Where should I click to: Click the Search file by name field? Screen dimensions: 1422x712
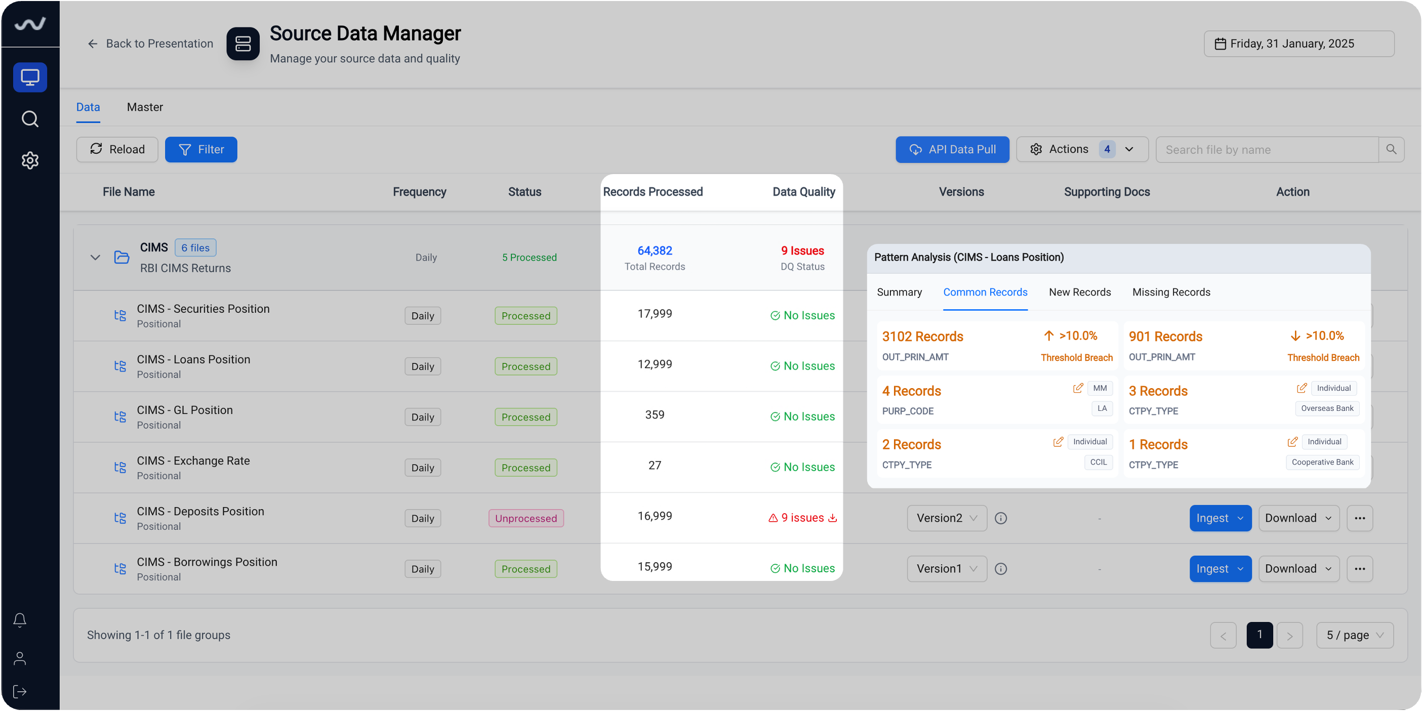click(1267, 150)
